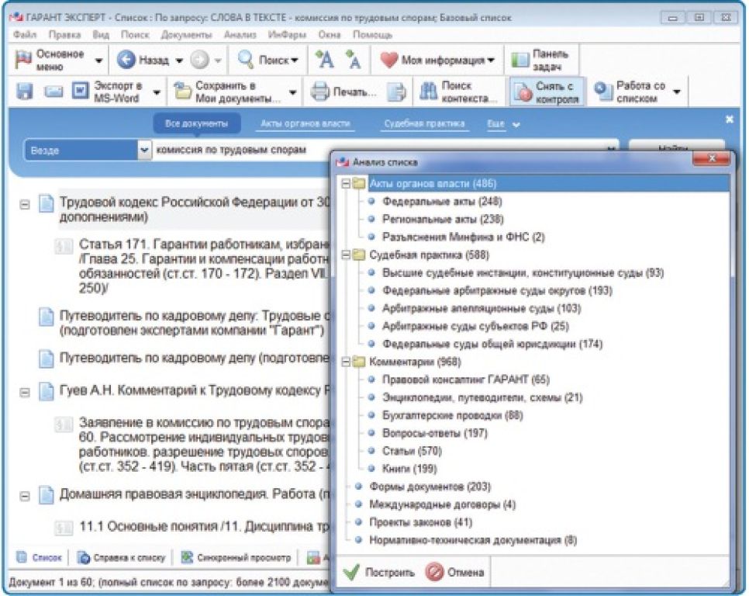Open Основное меню dropdown arrow
This screenshot has width=749, height=596.
click(98, 61)
